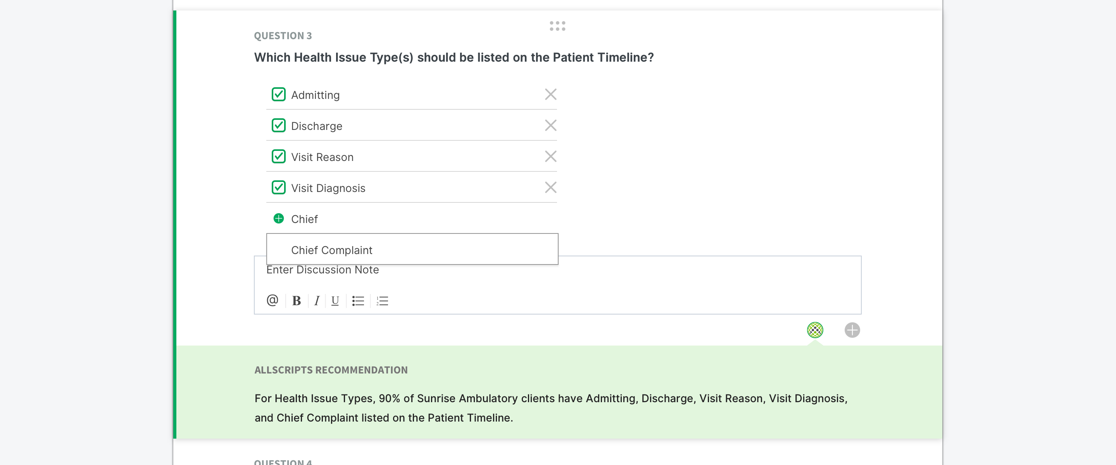Toggle the Visit Diagnosis checkbox
Image resolution: width=1116 pixels, height=465 pixels.
click(x=279, y=188)
